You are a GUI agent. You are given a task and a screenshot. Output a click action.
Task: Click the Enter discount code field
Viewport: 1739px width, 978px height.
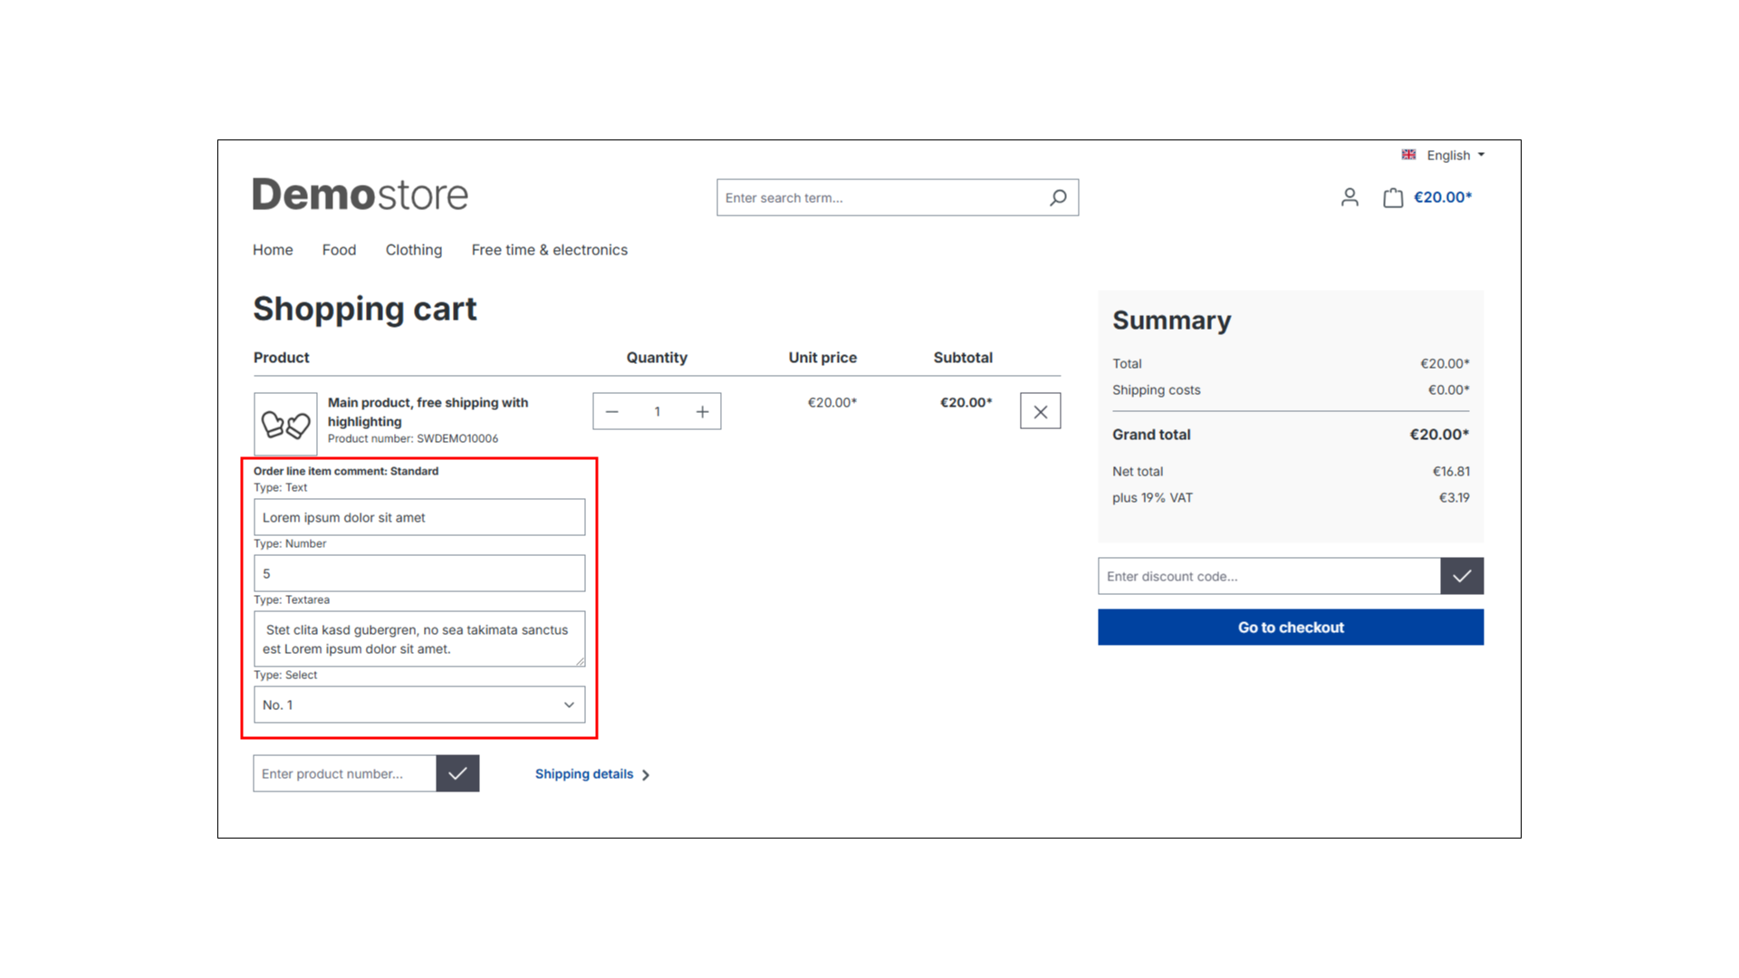[x=1268, y=576]
